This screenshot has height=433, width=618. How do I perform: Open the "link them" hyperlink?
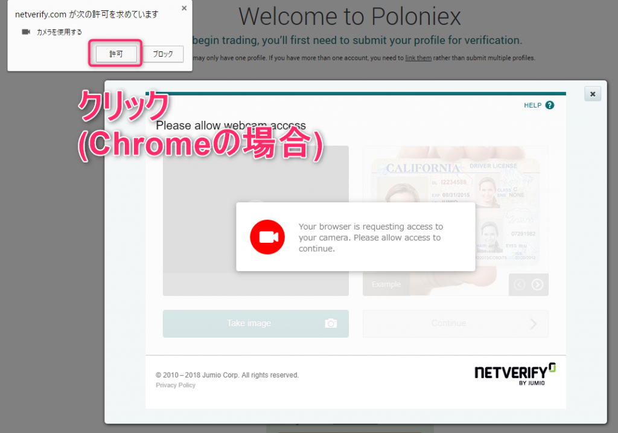click(x=418, y=58)
